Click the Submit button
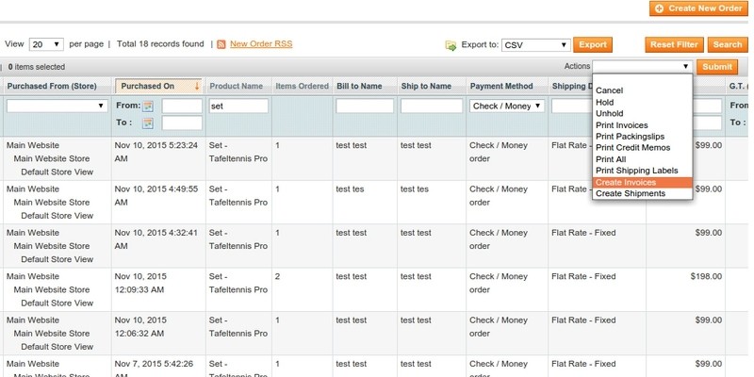The image size is (754, 377). [717, 67]
